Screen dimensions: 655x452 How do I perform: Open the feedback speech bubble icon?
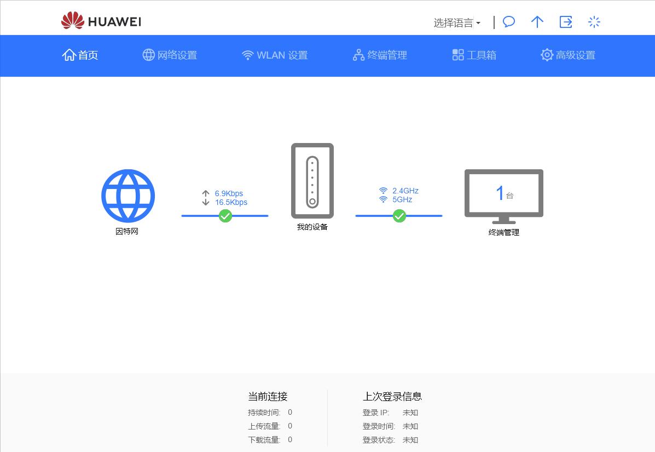point(508,22)
